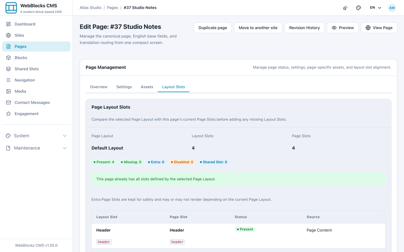Click the Contact Messages envelope icon

(9, 102)
